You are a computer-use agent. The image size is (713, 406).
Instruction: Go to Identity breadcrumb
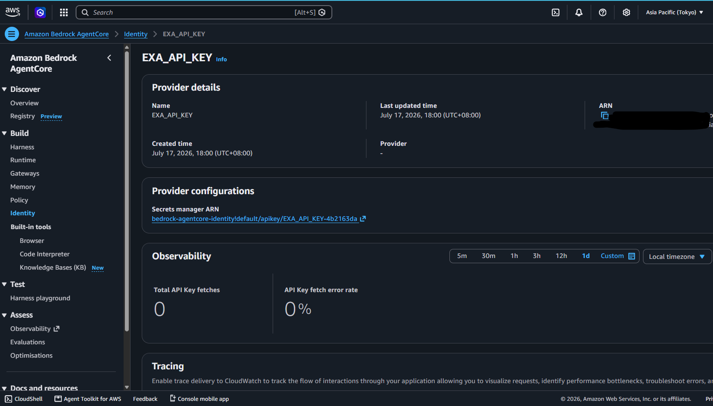(136, 34)
